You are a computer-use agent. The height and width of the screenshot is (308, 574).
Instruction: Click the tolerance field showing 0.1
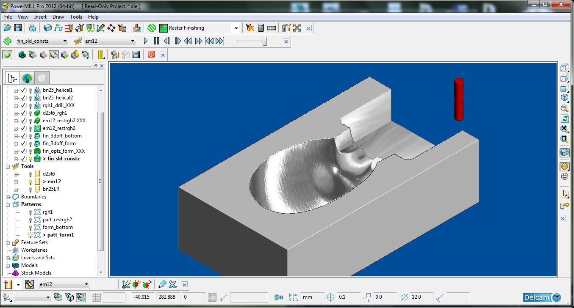point(349,297)
